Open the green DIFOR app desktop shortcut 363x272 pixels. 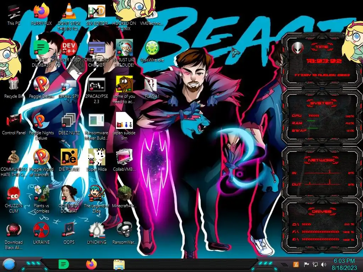[x=41, y=54]
